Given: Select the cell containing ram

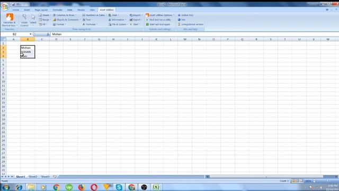Looking at the screenshot, I should (28, 56).
